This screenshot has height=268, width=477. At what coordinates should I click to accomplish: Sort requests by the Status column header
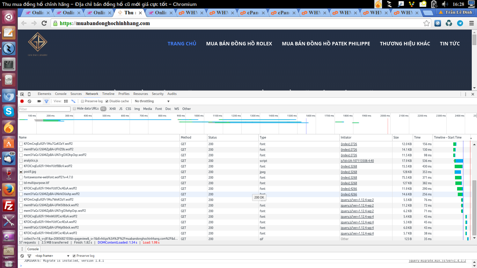233,137
